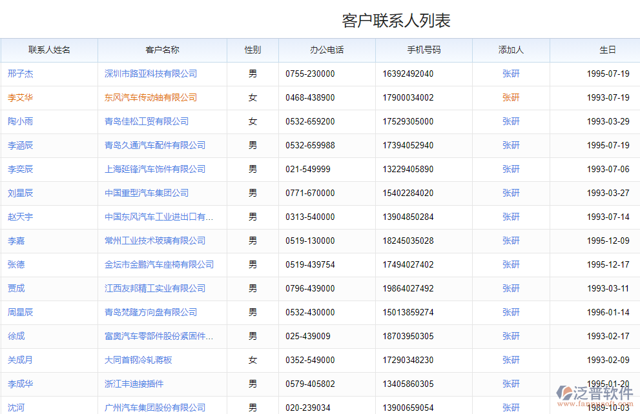Click the 客户名称 column header
The height and width of the screenshot is (414, 640).
click(x=162, y=50)
